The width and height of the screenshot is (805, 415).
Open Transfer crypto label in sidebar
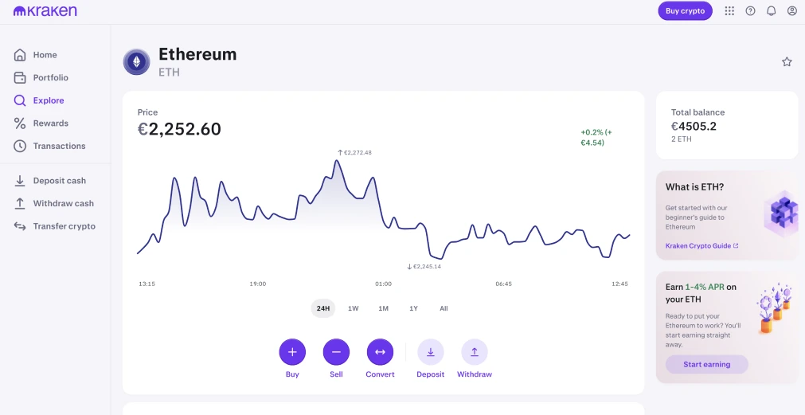click(64, 226)
